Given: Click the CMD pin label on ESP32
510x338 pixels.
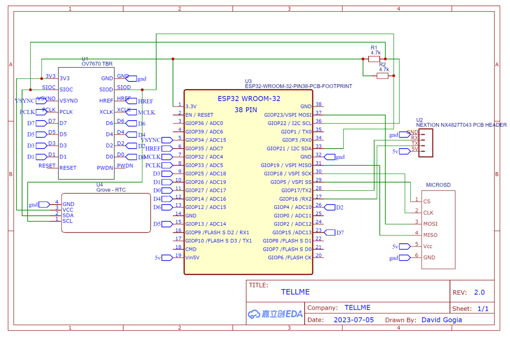Looking at the screenshot, I should (x=191, y=249).
